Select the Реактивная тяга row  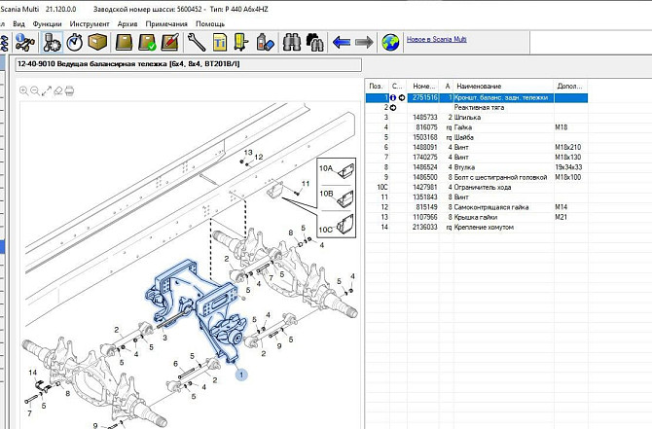[x=477, y=108]
